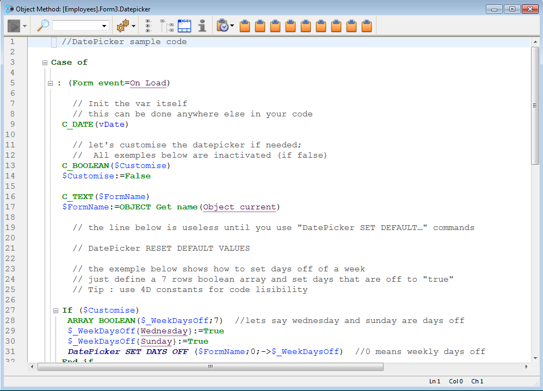Click the On Load constant in code
The width and height of the screenshot is (543, 391).
(x=149, y=83)
